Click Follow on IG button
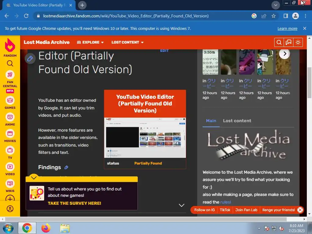The image size is (312, 234). point(204,210)
